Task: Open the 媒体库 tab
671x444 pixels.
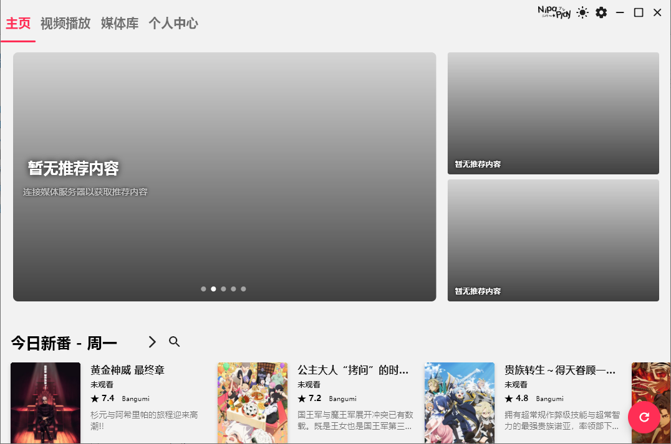Action: (x=120, y=24)
